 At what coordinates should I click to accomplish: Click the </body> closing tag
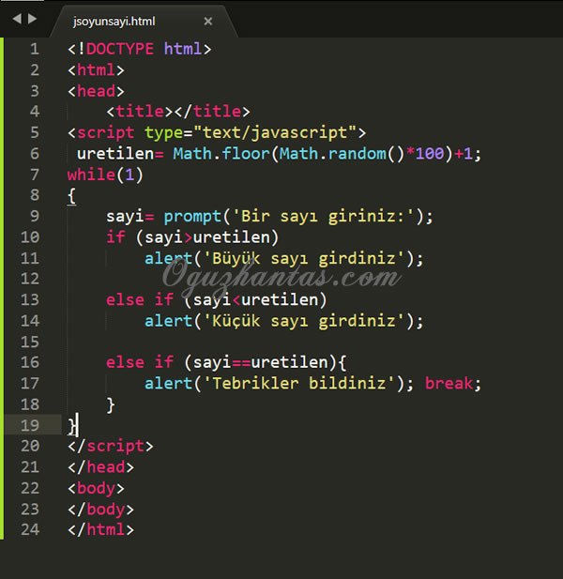[100, 509]
